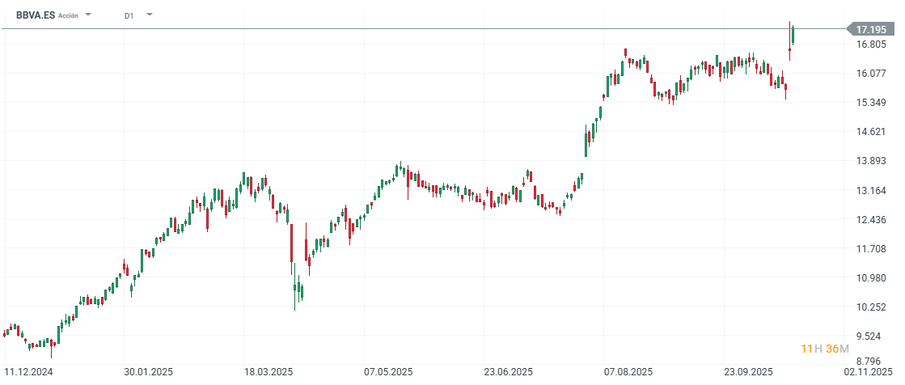Click the 07.05.2025 date label
The image size is (905, 385).
387,372
